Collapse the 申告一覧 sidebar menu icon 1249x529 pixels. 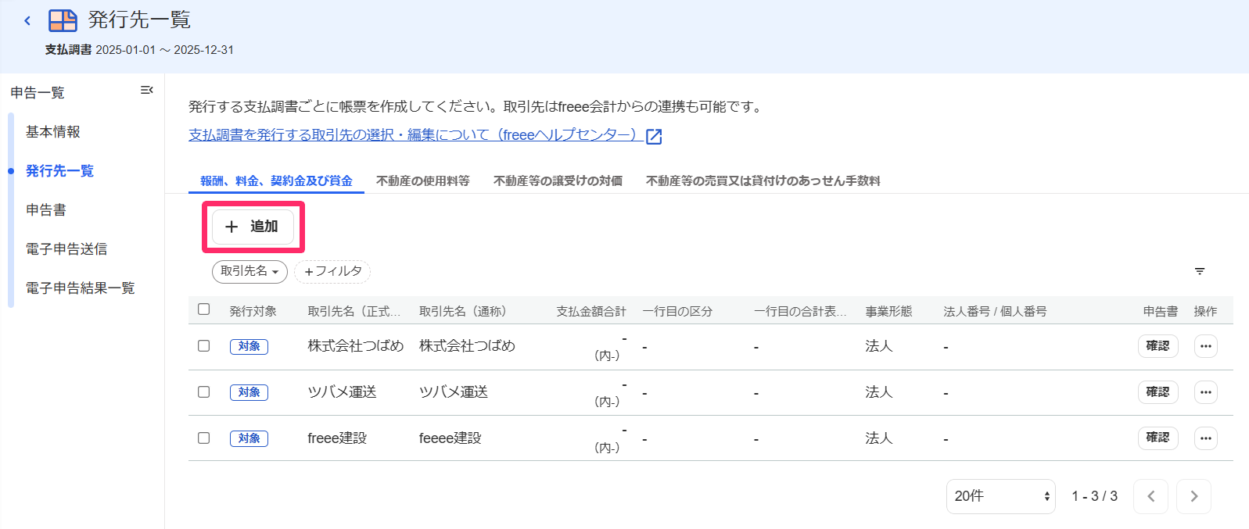[146, 91]
